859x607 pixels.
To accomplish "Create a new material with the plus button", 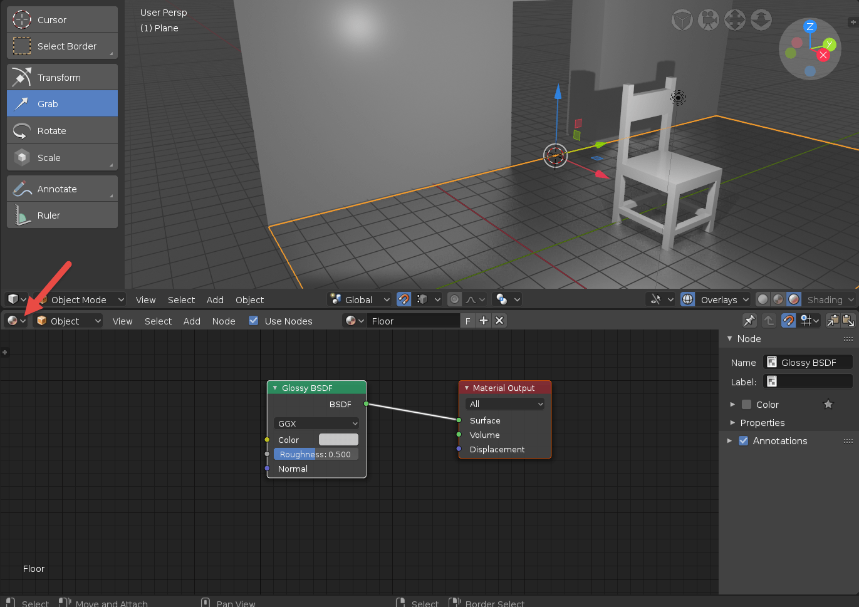I will tap(483, 320).
